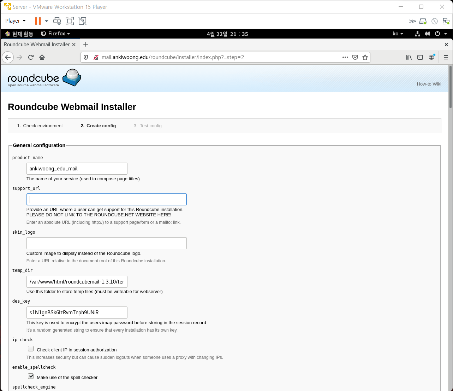Image resolution: width=453 pixels, height=391 pixels.
Task: Click the support_url input field
Action: pyautogui.click(x=107, y=199)
